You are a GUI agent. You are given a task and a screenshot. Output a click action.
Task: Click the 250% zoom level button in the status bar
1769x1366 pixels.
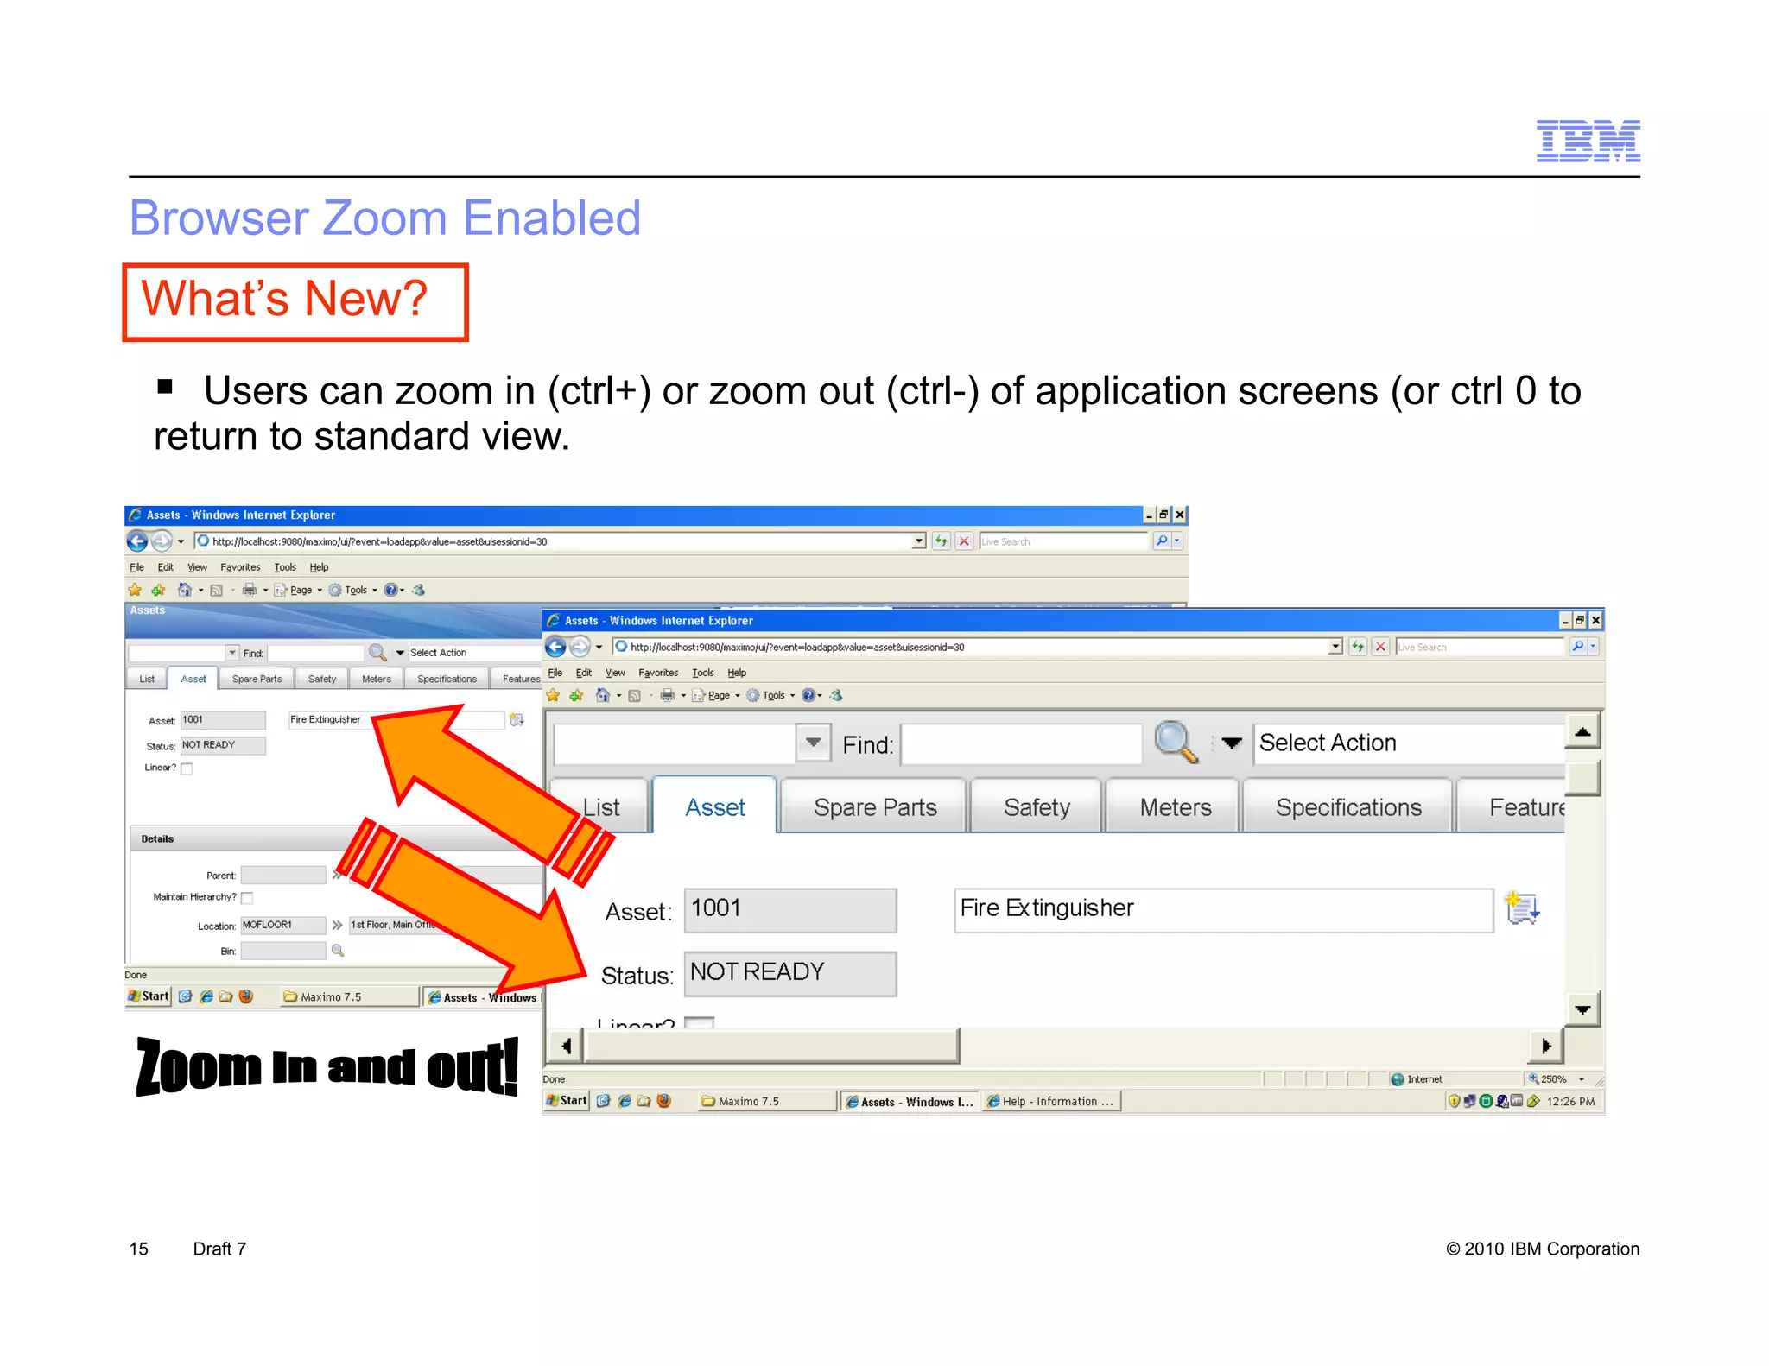tap(1554, 1079)
